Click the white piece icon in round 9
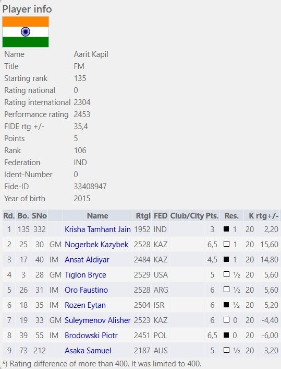281x369 pixels. [x=226, y=350]
